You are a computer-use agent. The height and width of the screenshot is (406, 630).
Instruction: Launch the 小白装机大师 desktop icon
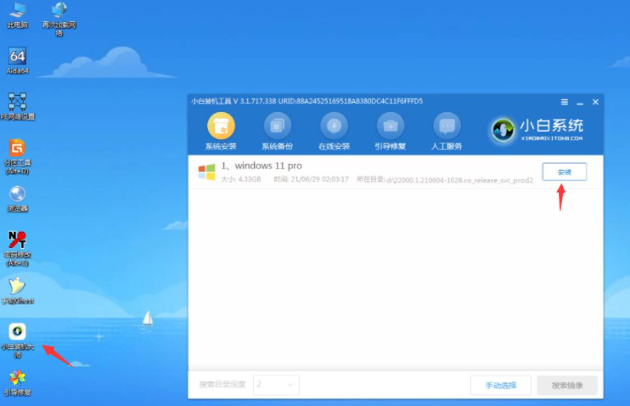(17, 341)
